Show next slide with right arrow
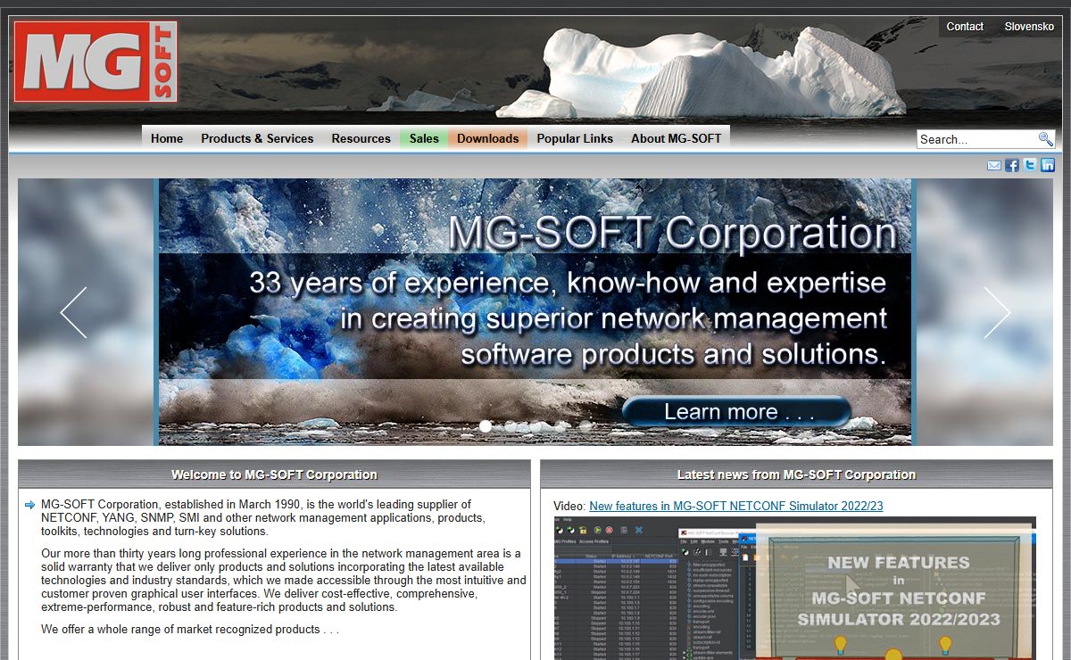This screenshot has width=1071, height=660. pos(997,312)
